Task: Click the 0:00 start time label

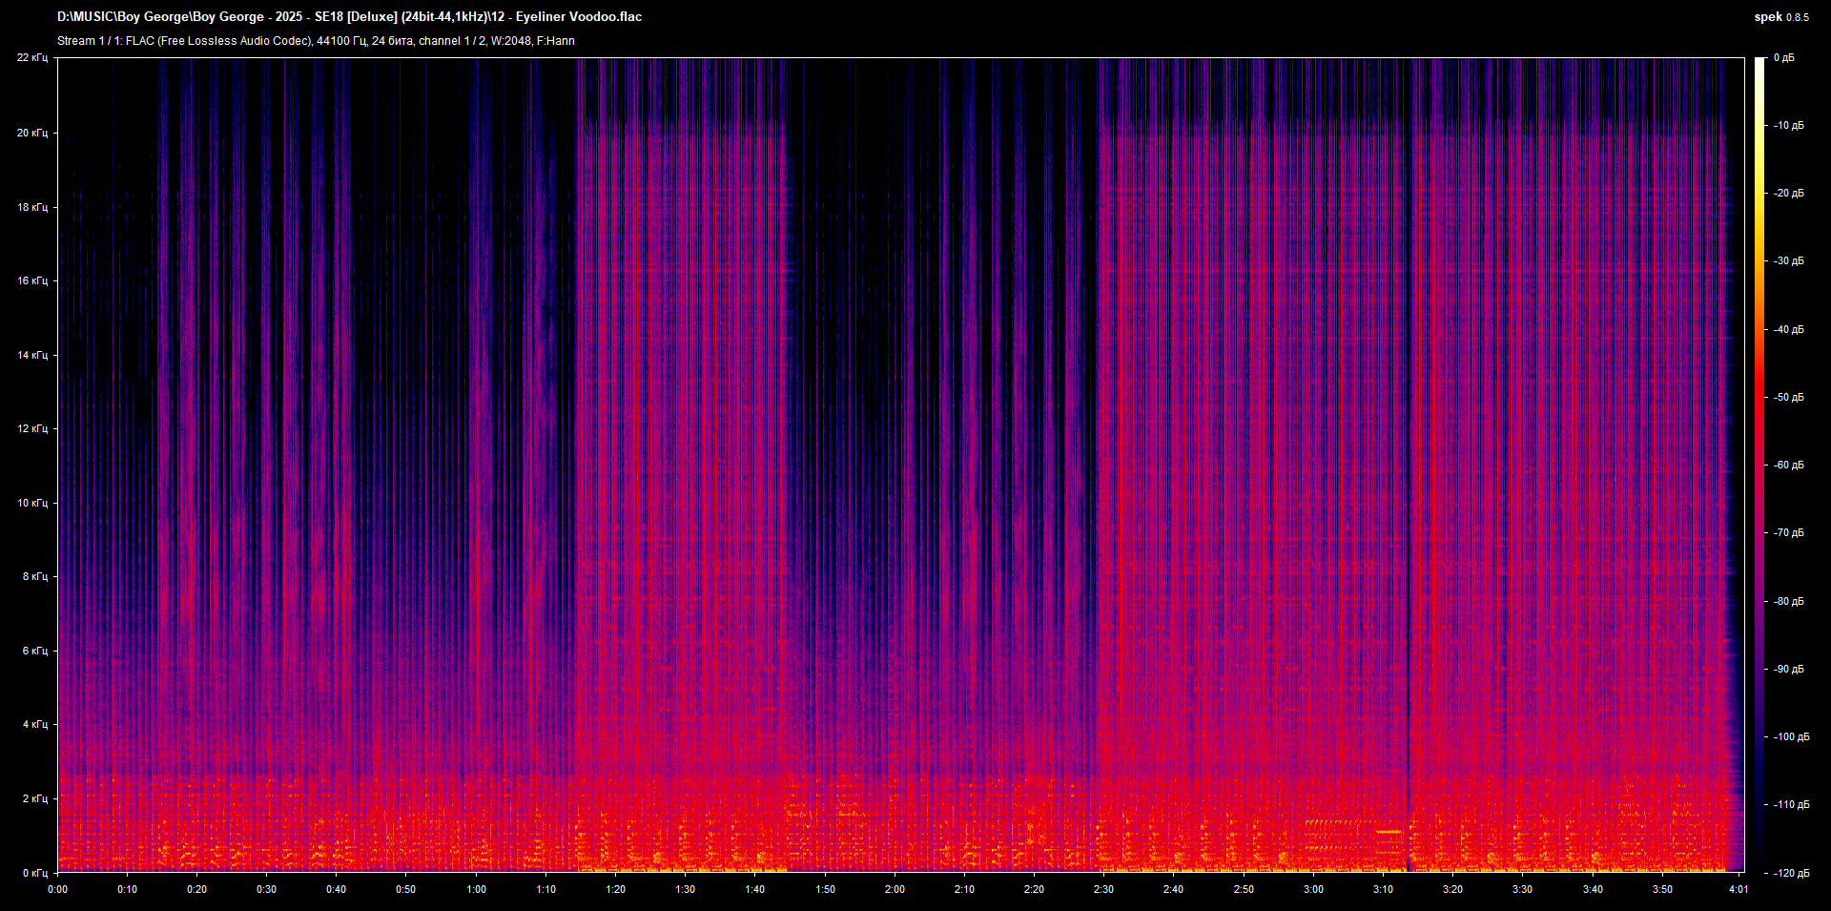Action: [58, 889]
